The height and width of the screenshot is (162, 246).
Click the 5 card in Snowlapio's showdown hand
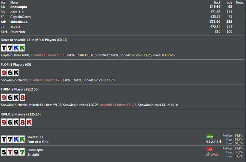pyautogui.click(x=4, y=152)
